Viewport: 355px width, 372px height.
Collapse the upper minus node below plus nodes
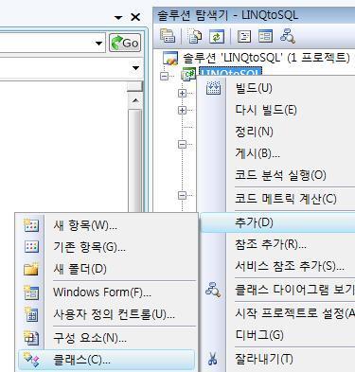tap(182, 144)
